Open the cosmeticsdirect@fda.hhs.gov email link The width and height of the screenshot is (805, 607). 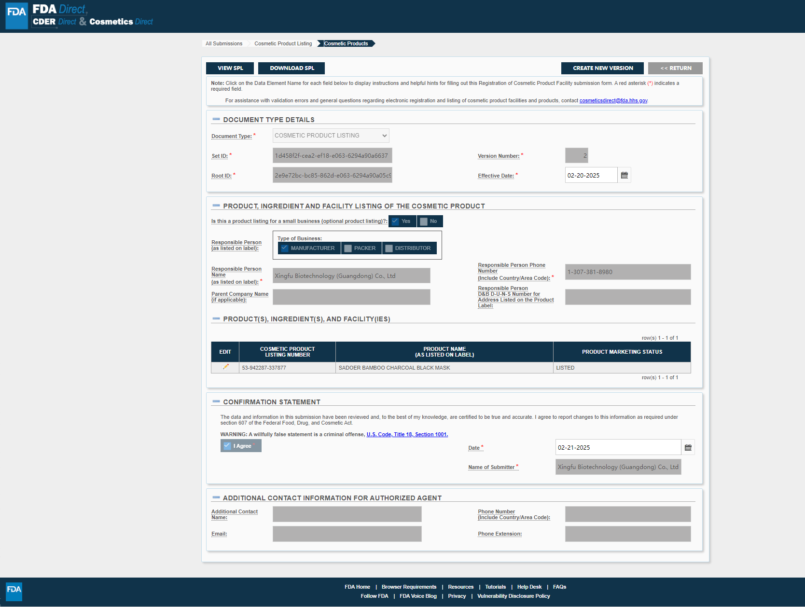[613, 100]
